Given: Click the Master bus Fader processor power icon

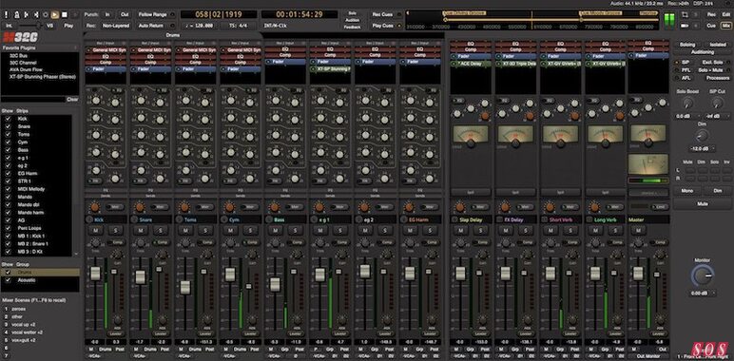Looking at the screenshot, I should (x=631, y=55).
